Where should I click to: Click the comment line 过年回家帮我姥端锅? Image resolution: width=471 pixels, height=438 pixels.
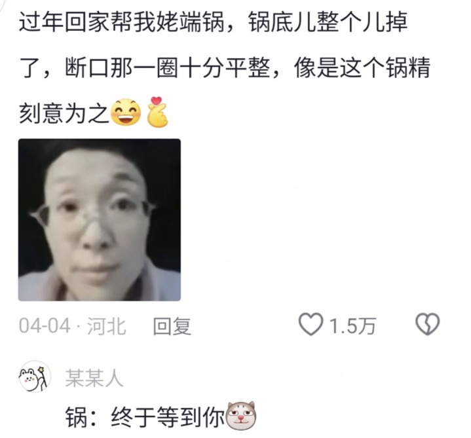coord(122,22)
